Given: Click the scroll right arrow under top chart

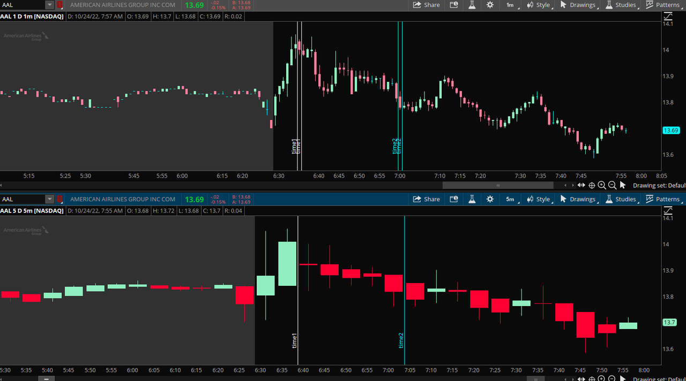Looking at the screenshot, I should pyautogui.click(x=572, y=185).
